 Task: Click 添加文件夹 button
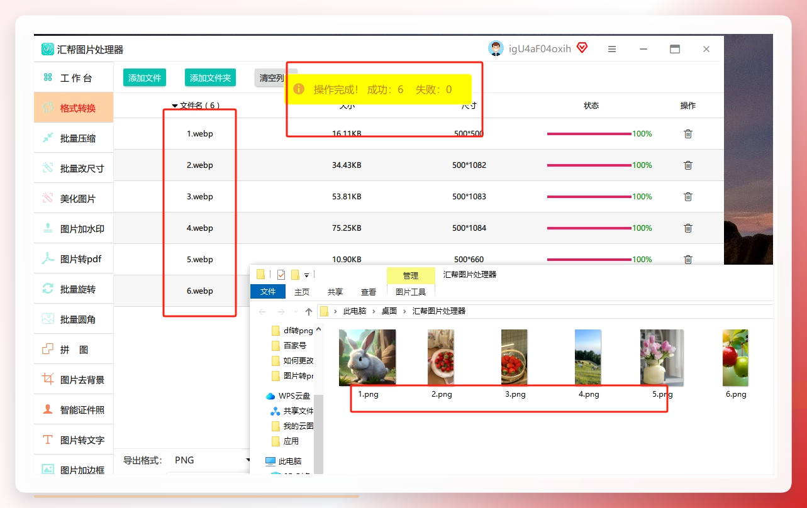point(210,78)
